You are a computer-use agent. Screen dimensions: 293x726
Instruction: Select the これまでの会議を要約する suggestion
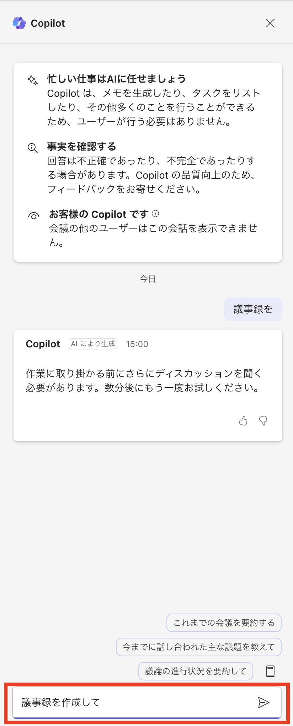[224, 623]
